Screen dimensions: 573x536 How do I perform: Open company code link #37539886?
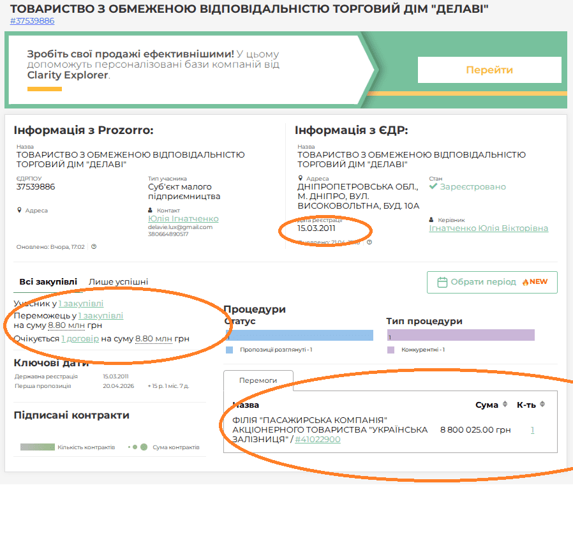32,21
